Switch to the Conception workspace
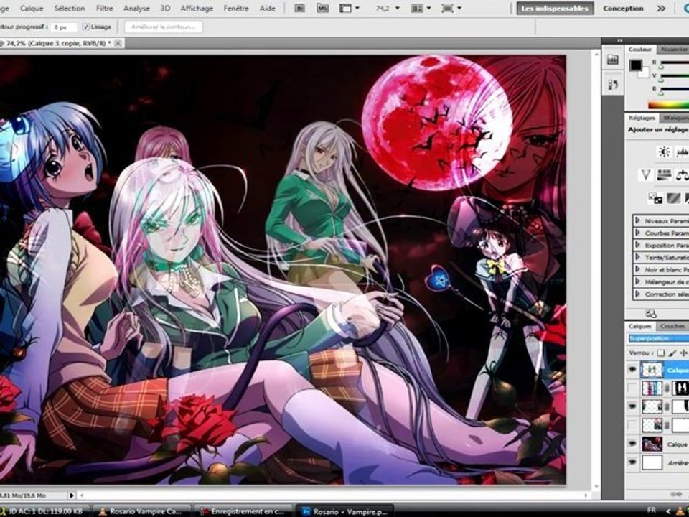The image size is (689, 517). 623,9
